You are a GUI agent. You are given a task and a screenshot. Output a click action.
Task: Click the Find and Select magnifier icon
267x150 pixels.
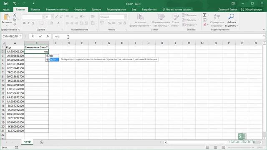coord(231,17)
